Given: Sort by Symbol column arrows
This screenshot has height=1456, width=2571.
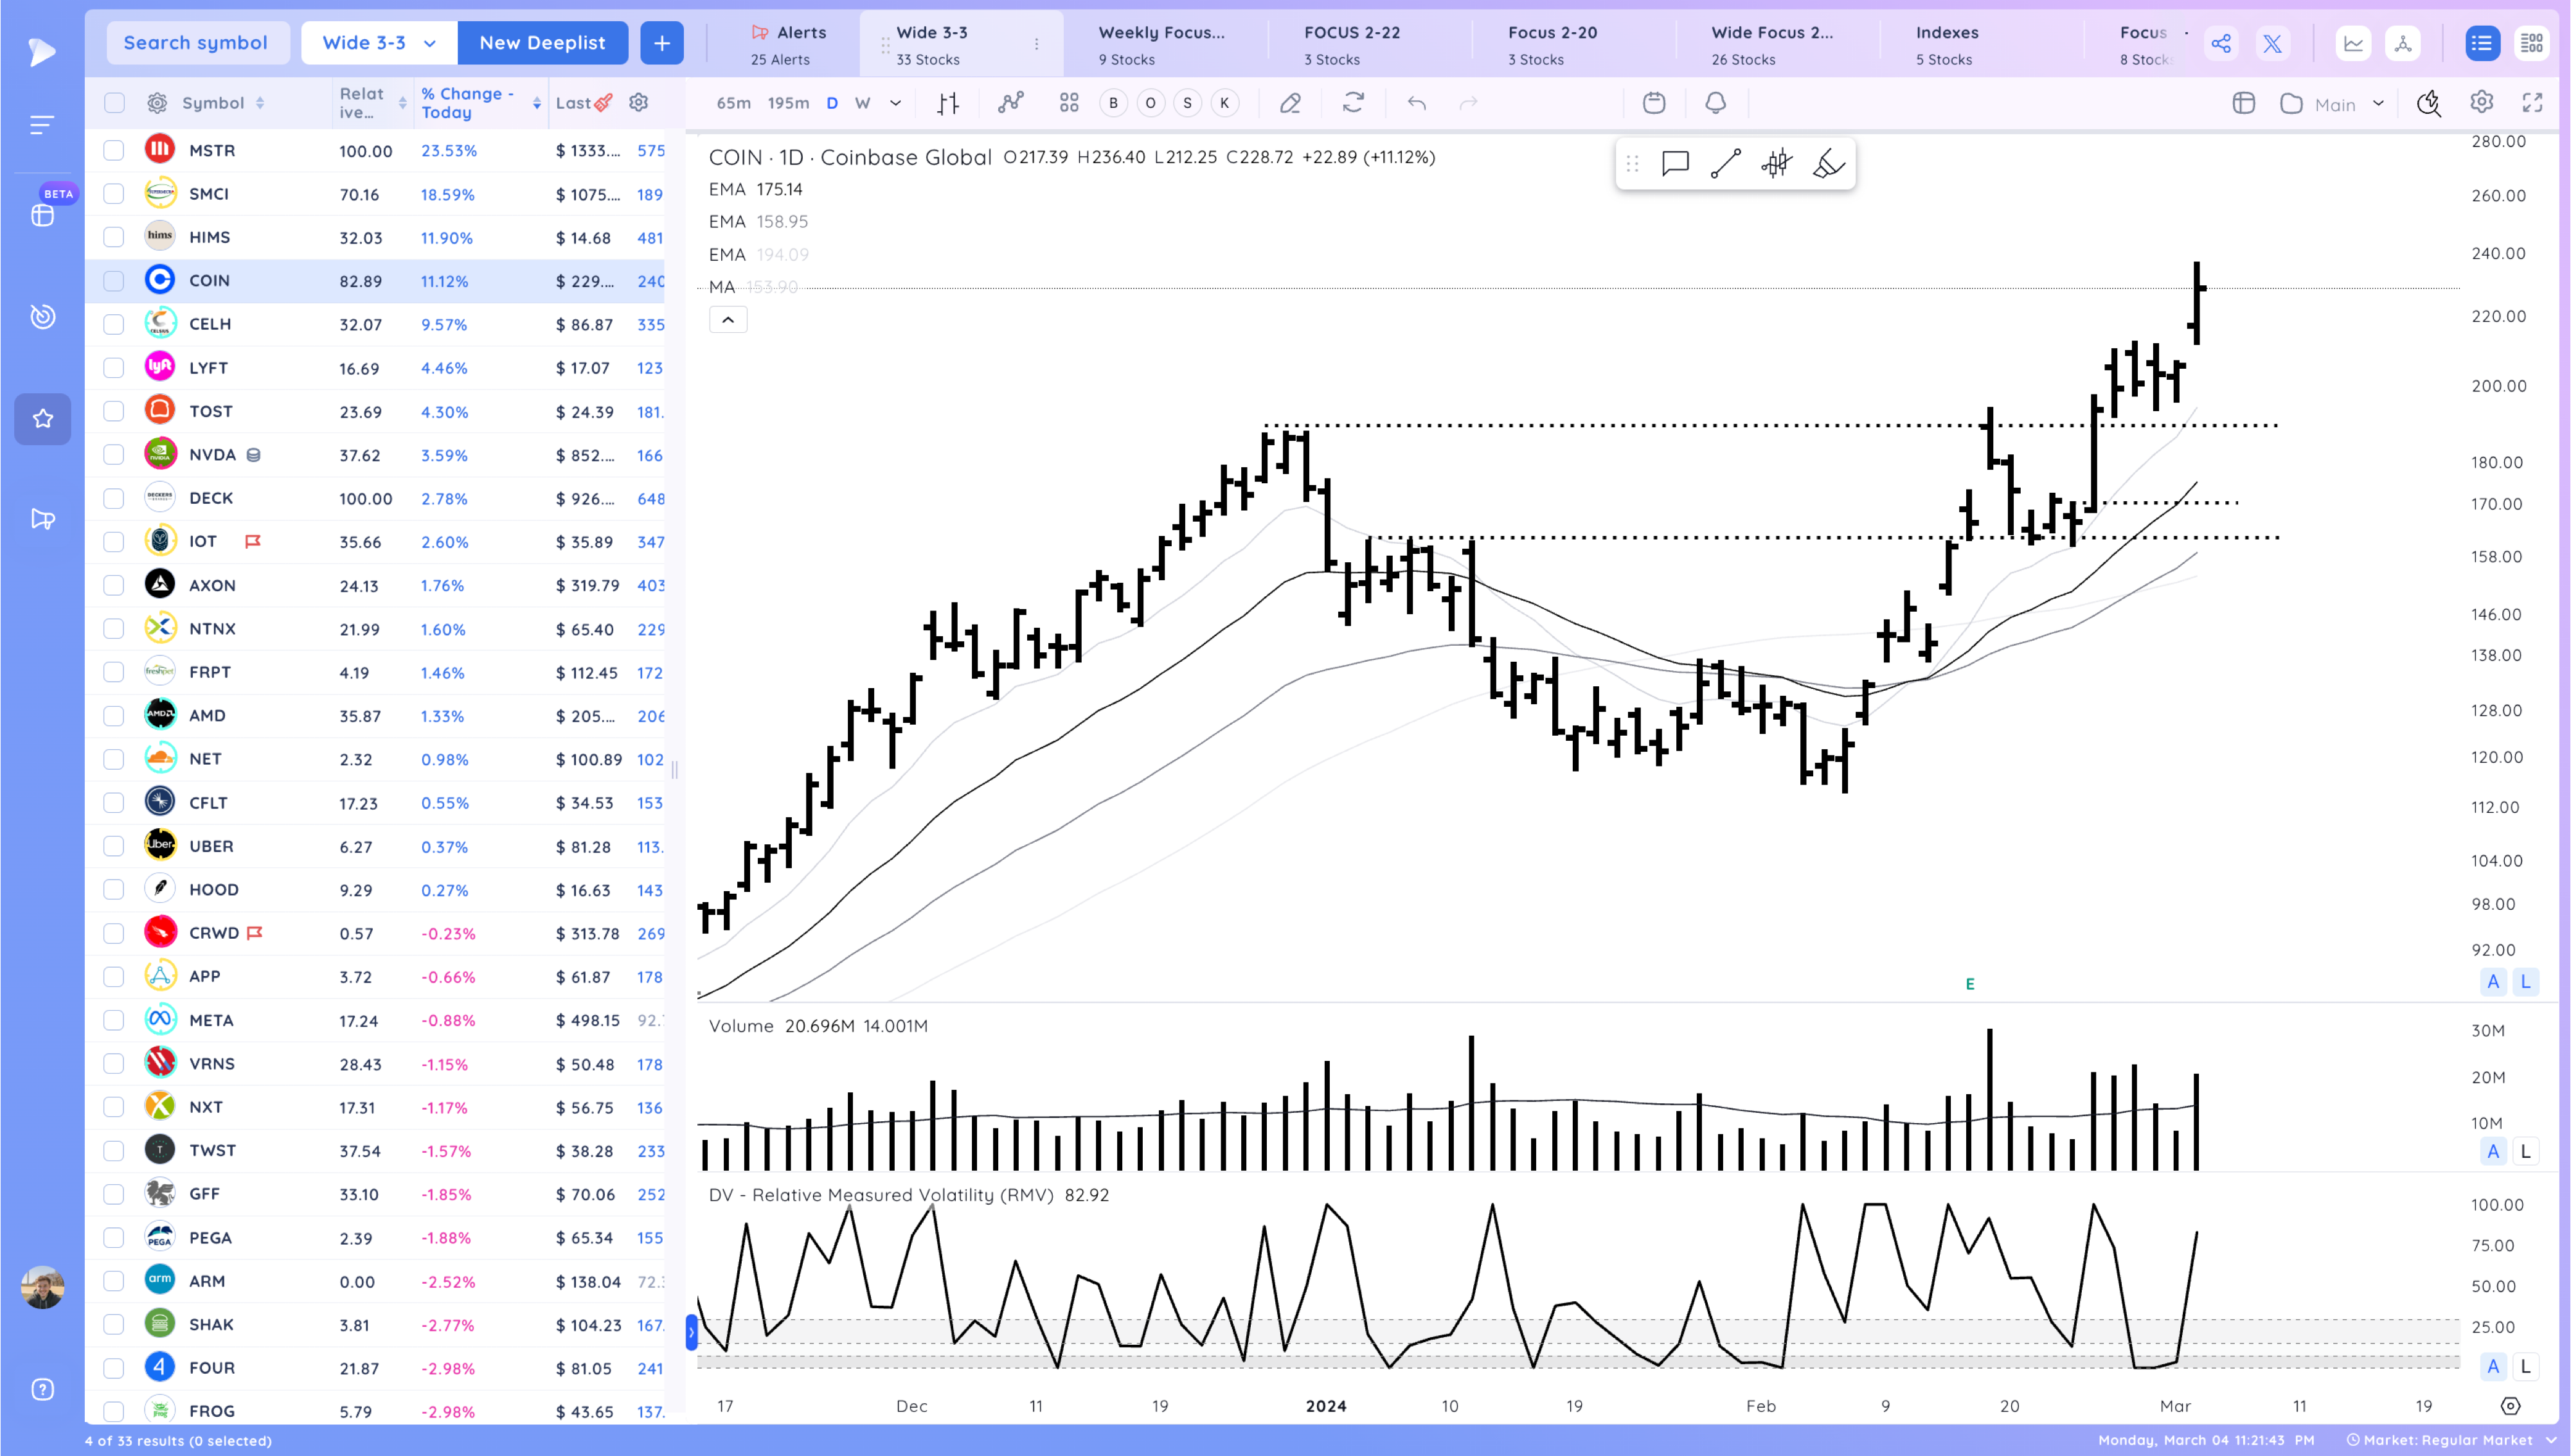Looking at the screenshot, I should [260, 103].
